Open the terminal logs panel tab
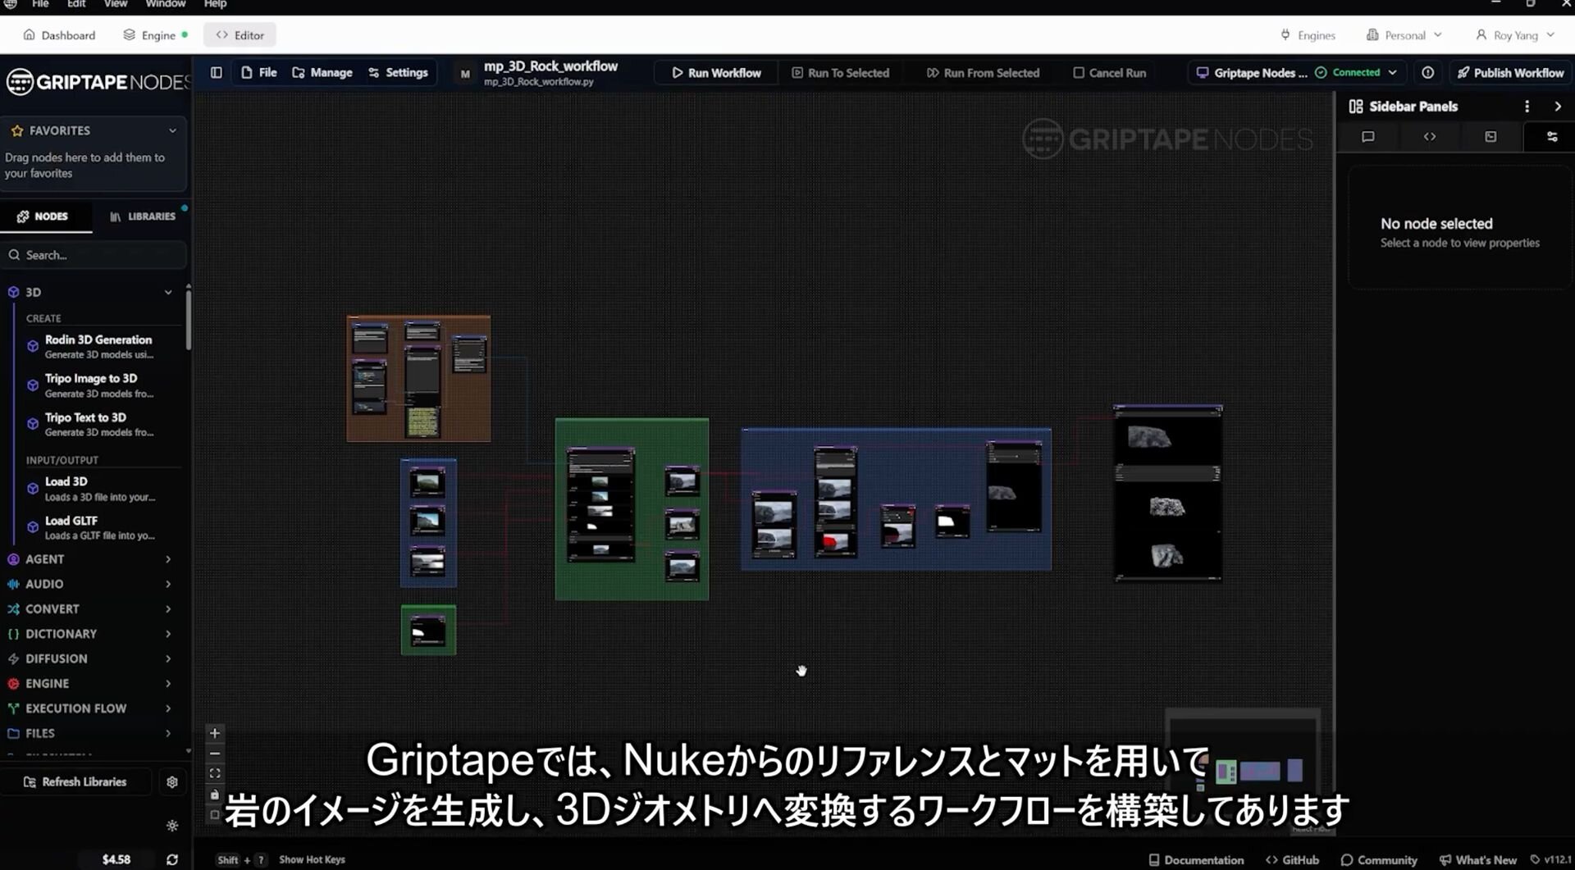Image resolution: width=1575 pixels, height=870 pixels. tap(1491, 137)
